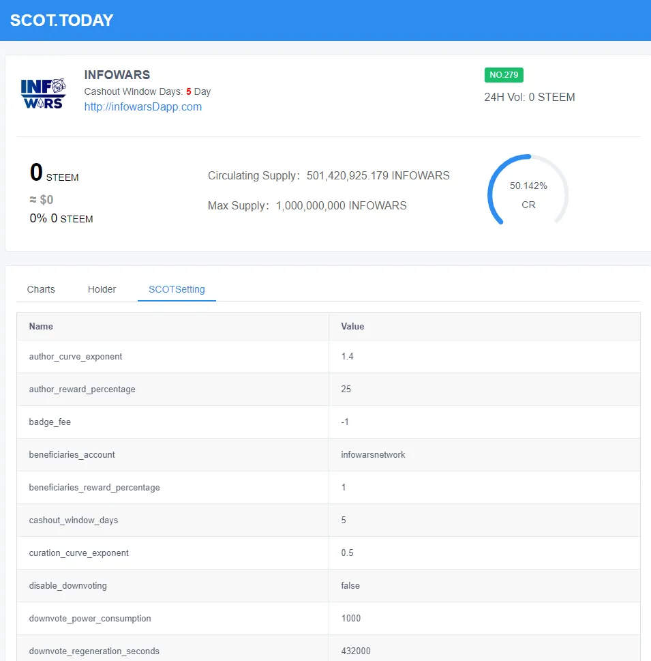Screen dimensions: 651x661
Task: Click the beneficiaries_reward_percentage row name
Action: [94, 487]
